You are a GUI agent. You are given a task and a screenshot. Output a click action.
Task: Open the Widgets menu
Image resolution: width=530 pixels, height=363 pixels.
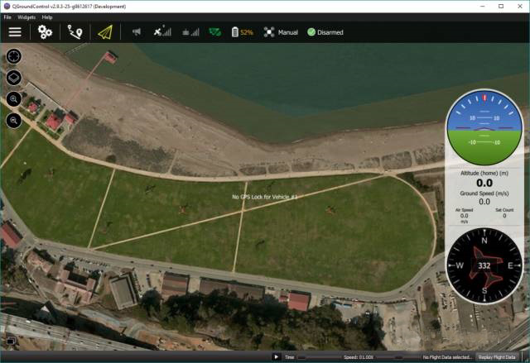pos(26,17)
